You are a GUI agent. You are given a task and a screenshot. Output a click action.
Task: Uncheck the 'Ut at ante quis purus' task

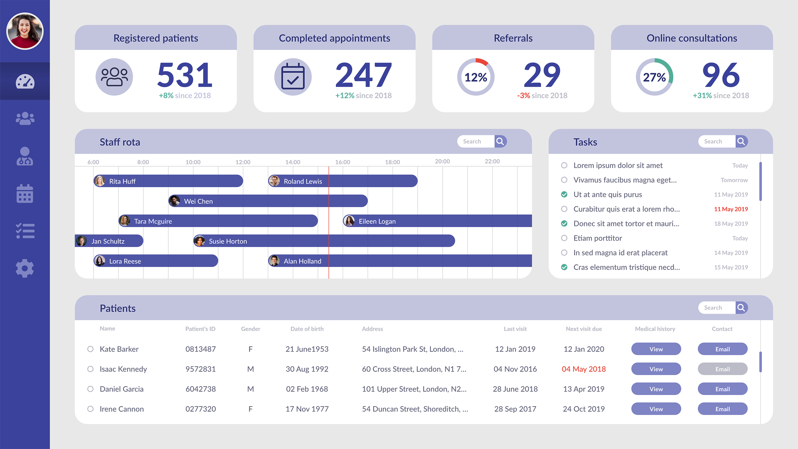pos(564,195)
